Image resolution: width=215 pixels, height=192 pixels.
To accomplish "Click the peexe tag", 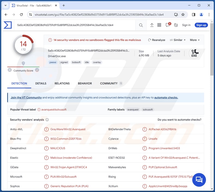I will point(53,62).
